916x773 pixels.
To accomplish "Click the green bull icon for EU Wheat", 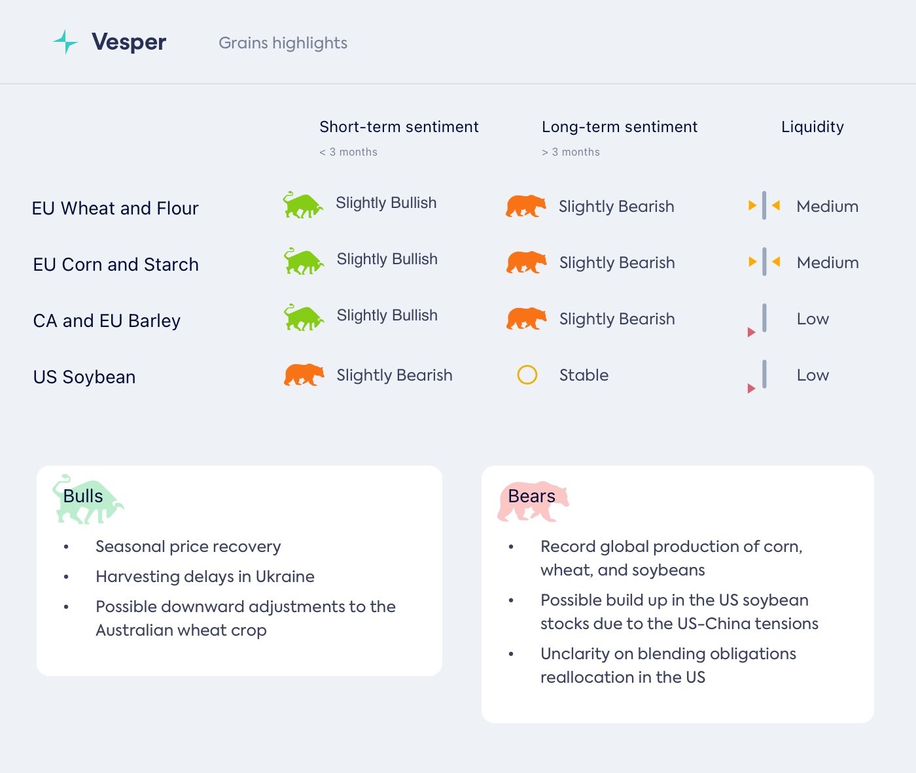I will [x=302, y=205].
